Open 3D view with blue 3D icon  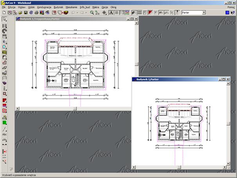[x=227, y=13]
